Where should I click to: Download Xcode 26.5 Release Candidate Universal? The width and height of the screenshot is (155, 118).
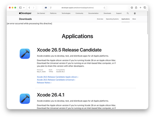tap(56, 80)
